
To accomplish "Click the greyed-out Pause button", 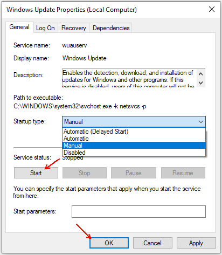I will click(x=134, y=173).
